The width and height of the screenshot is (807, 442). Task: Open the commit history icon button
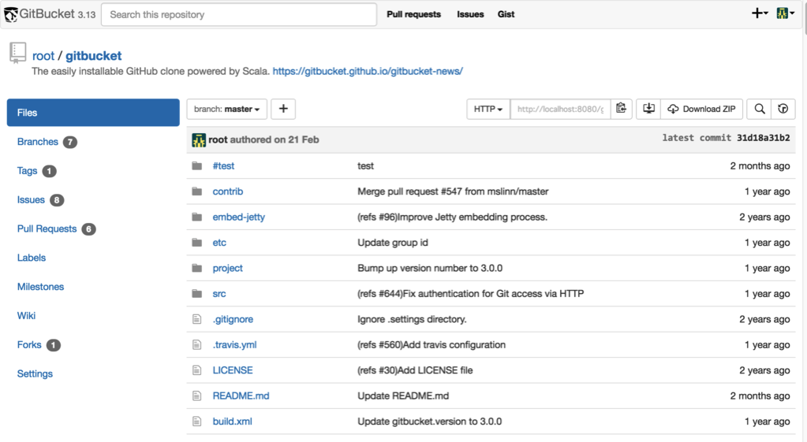tap(783, 109)
